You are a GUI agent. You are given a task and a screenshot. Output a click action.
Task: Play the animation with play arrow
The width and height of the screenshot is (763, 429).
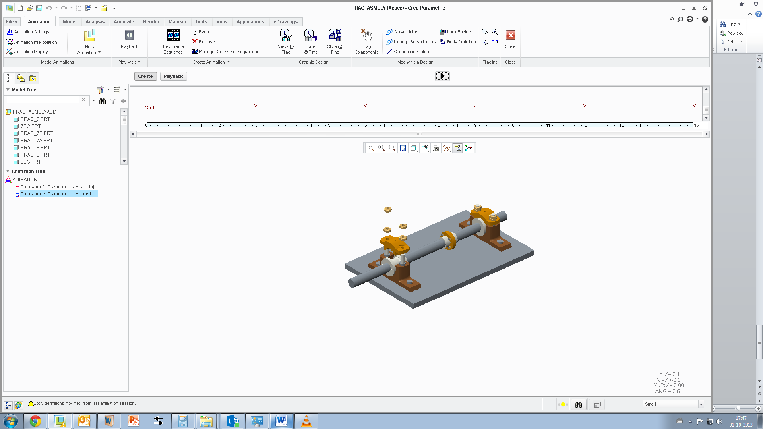tap(442, 76)
